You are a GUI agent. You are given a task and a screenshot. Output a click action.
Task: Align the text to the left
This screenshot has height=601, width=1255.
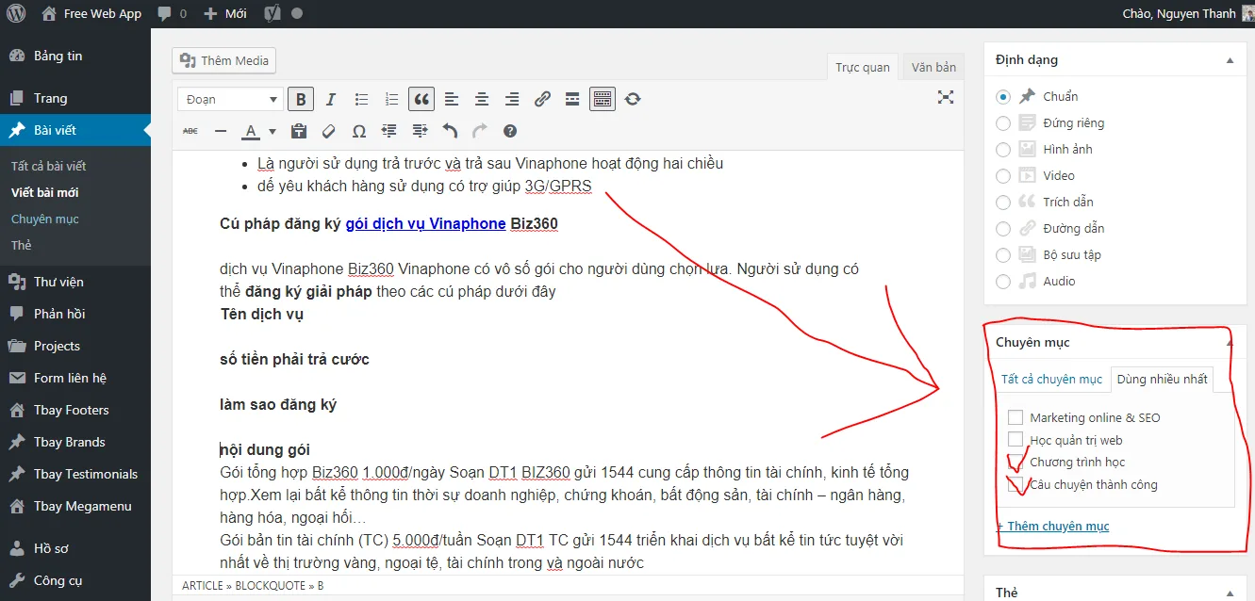click(452, 99)
